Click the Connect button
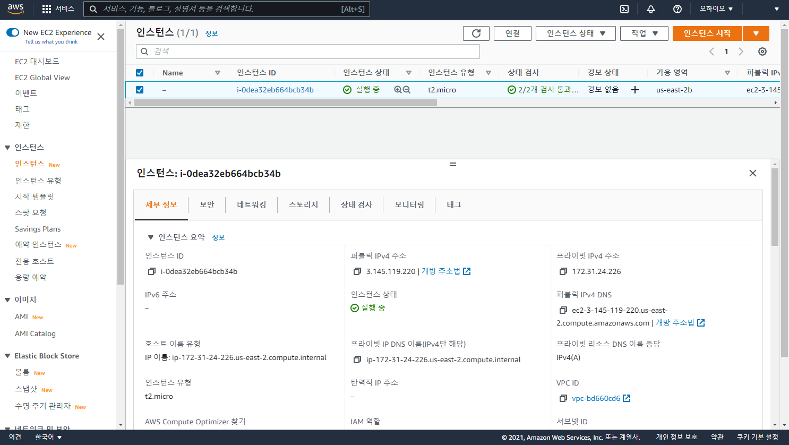 point(513,33)
